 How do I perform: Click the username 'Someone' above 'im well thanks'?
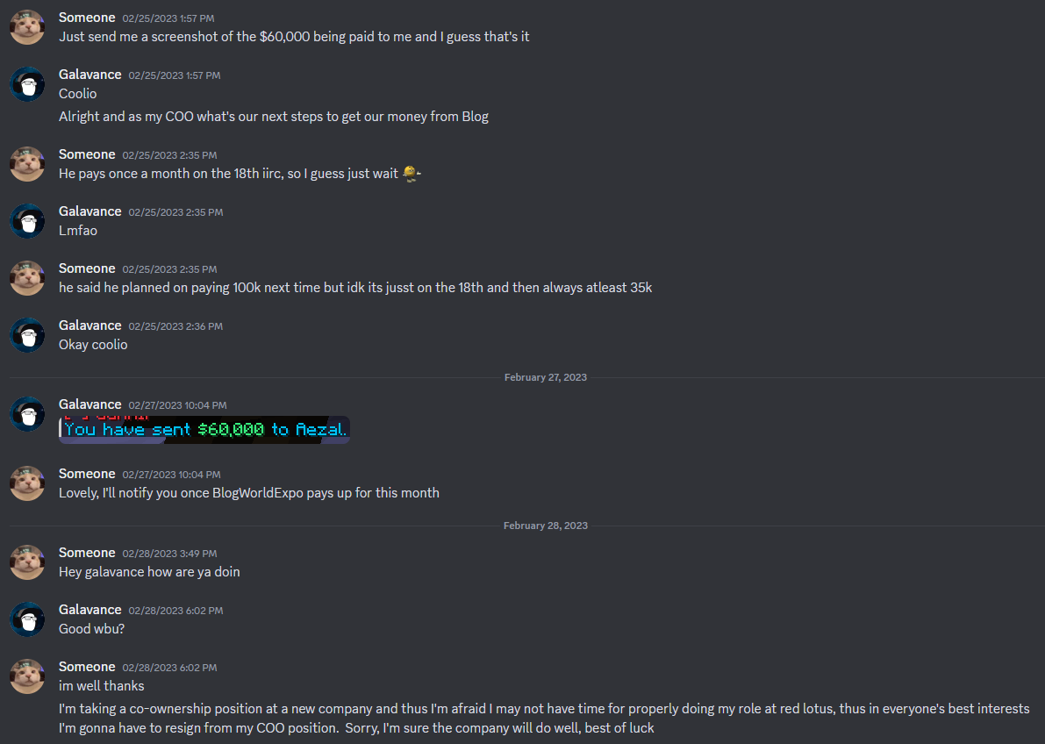pos(87,667)
